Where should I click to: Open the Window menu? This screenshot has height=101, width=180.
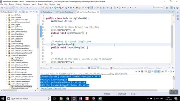pyautogui.click(x=52, y=4)
